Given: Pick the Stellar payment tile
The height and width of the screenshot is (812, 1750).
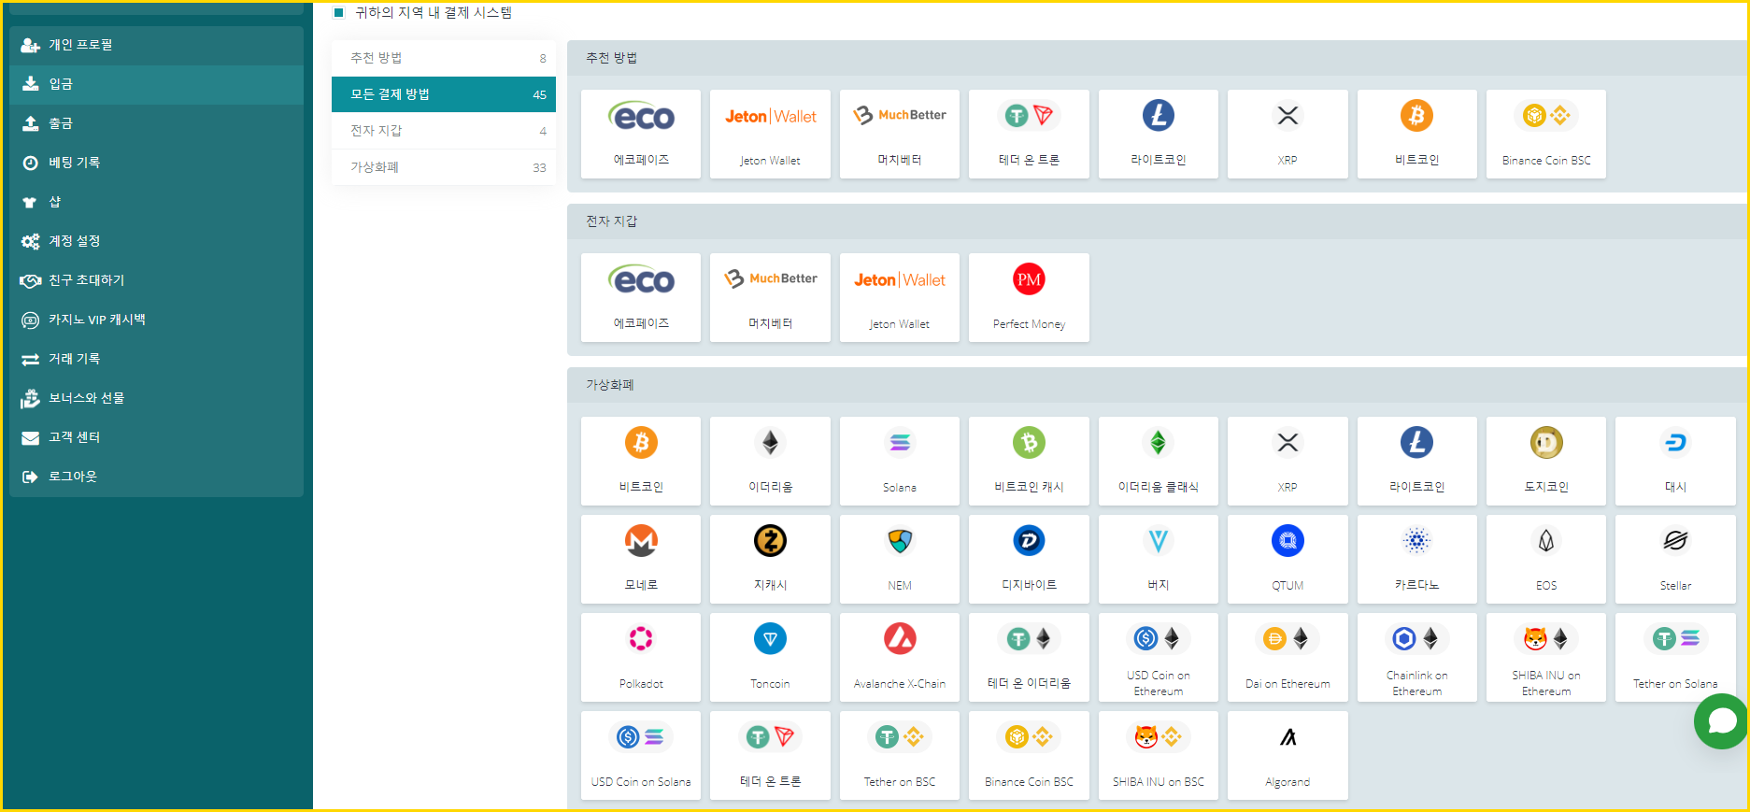Looking at the screenshot, I should pyautogui.click(x=1675, y=559).
